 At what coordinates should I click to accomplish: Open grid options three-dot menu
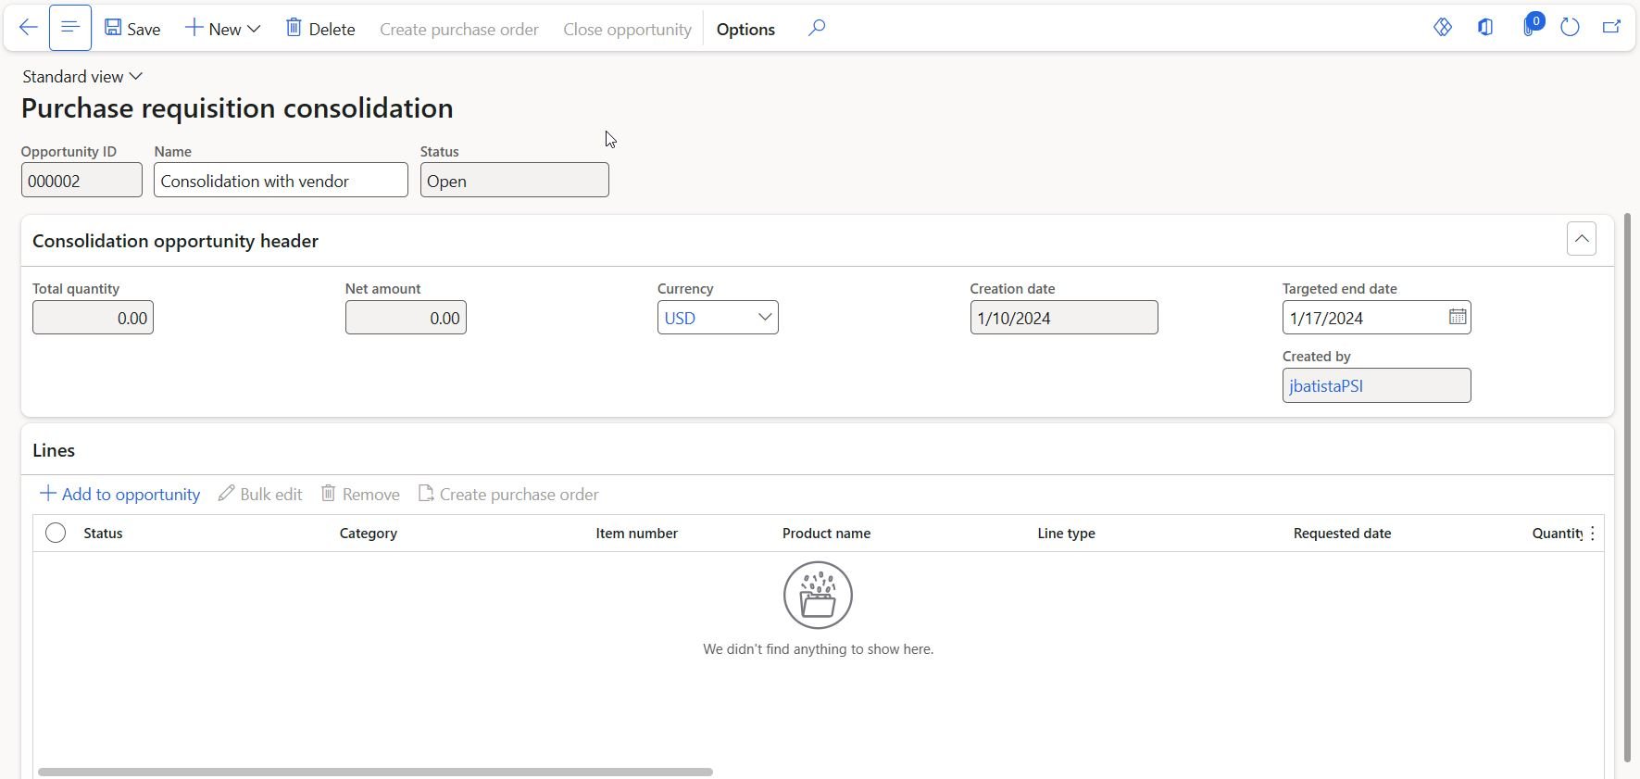(x=1593, y=534)
